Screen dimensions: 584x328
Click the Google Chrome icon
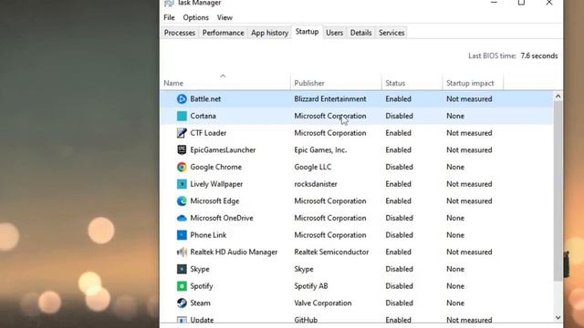(182, 167)
